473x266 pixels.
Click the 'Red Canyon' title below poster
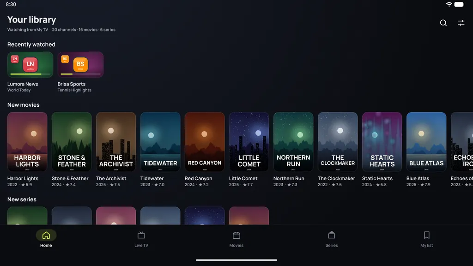tap(199, 179)
